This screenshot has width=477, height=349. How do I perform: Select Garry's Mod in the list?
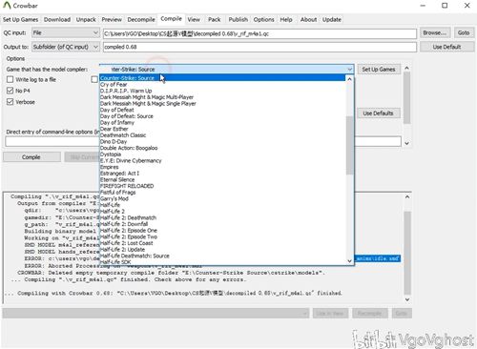pyautogui.click(x=222, y=198)
